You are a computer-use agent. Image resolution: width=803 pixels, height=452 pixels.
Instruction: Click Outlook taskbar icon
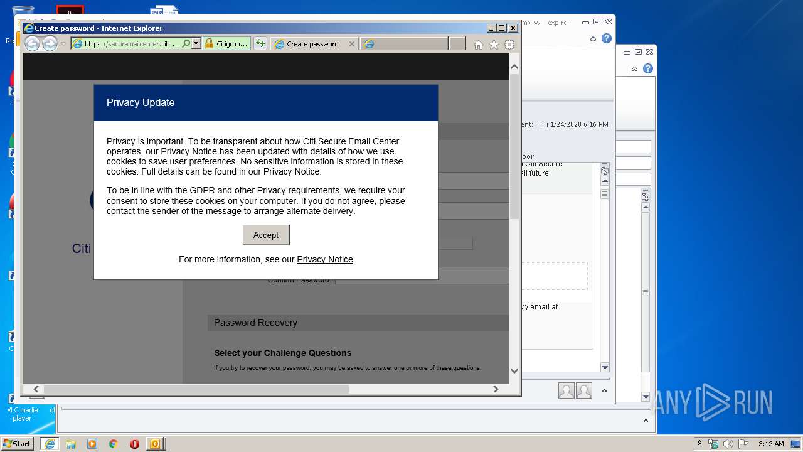coord(155,444)
